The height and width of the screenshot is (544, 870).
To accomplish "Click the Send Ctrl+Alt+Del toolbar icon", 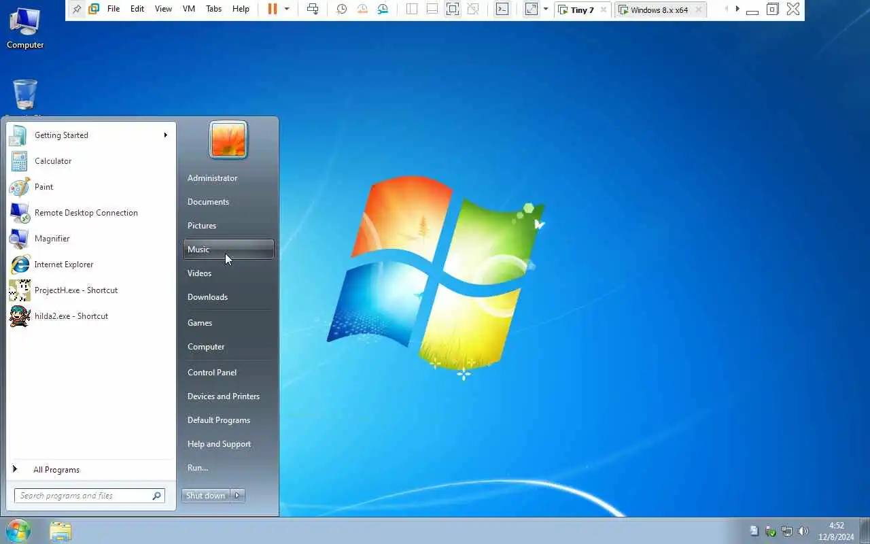I will [x=313, y=9].
